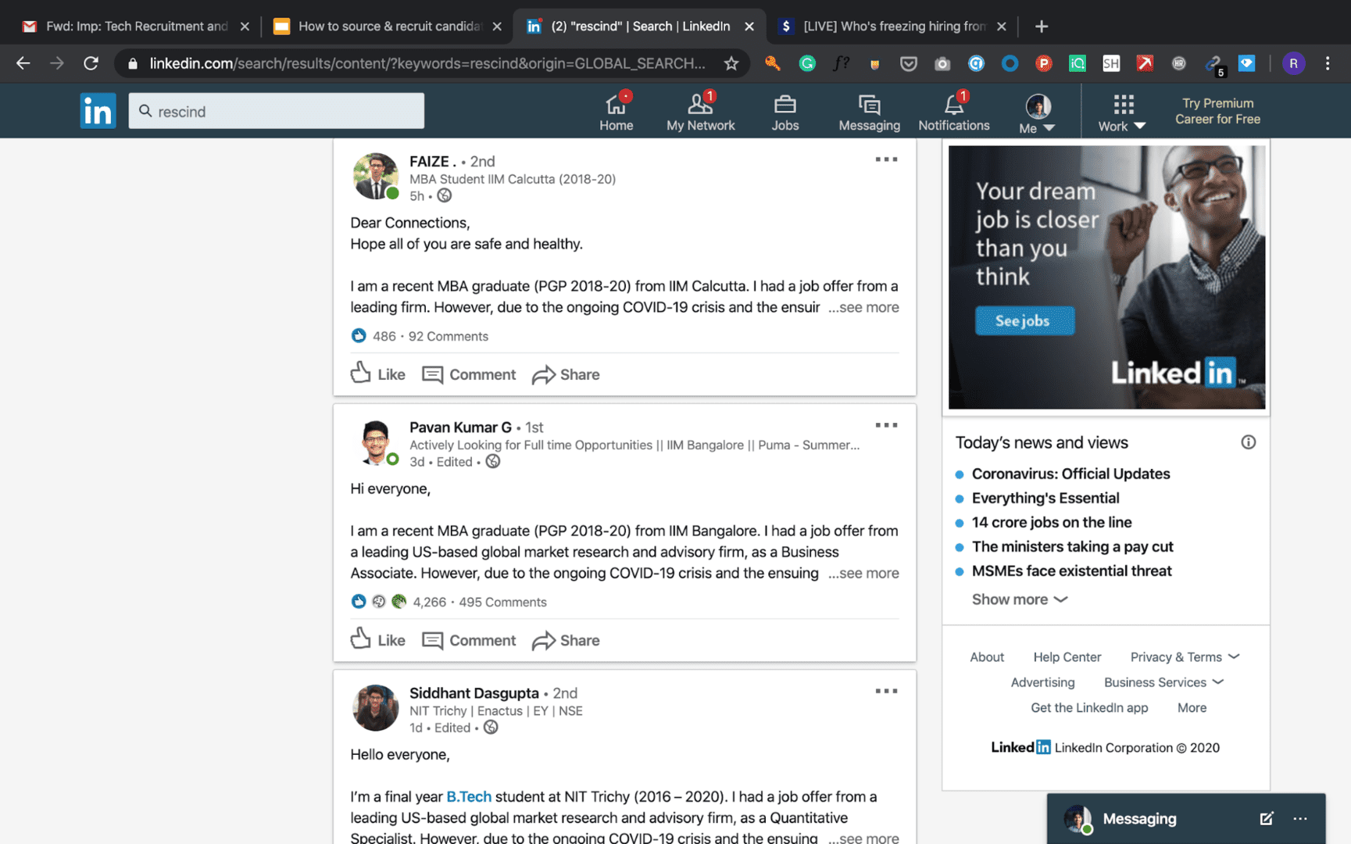Click See jobs button in ad
Screen dimensions: 1351x844
pyautogui.click(x=1024, y=320)
